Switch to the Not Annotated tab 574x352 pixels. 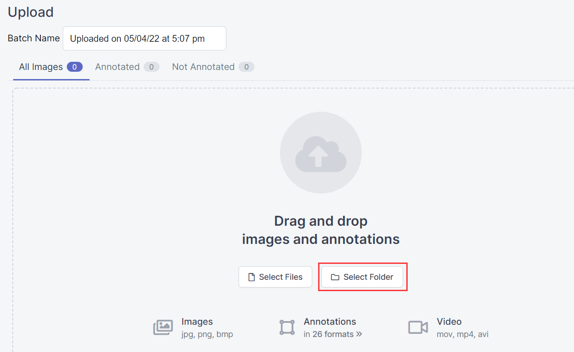click(x=213, y=67)
